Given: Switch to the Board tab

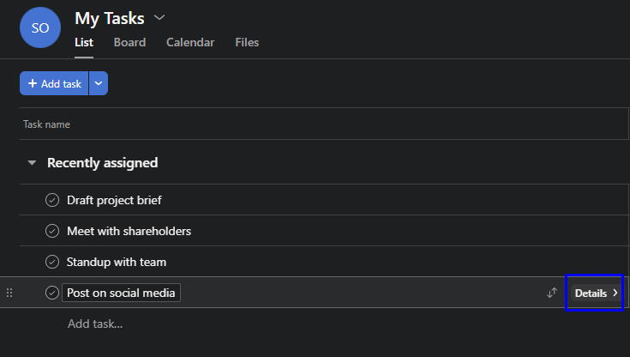Looking at the screenshot, I should [129, 42].
